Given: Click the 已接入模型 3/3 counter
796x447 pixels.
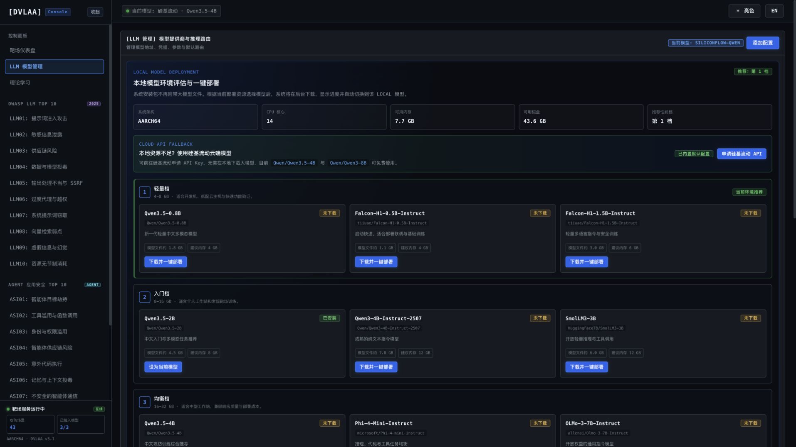Looking at the screenshot, I should [81, 424].
